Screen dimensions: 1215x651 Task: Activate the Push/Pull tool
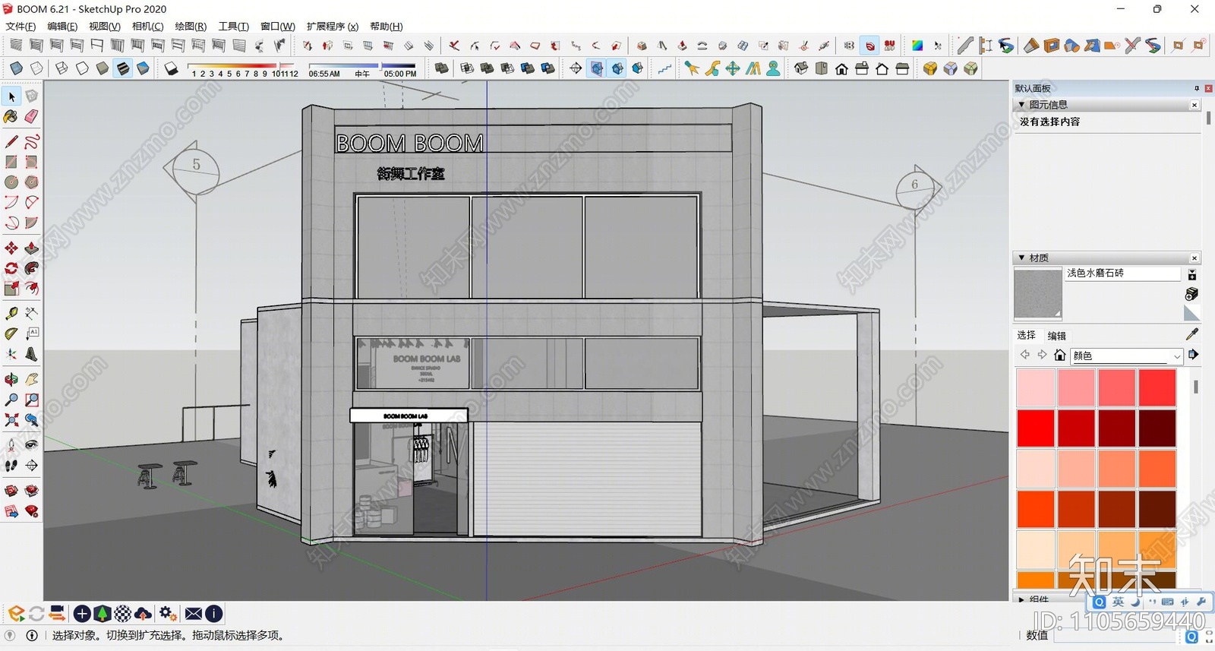pos(31,248)
